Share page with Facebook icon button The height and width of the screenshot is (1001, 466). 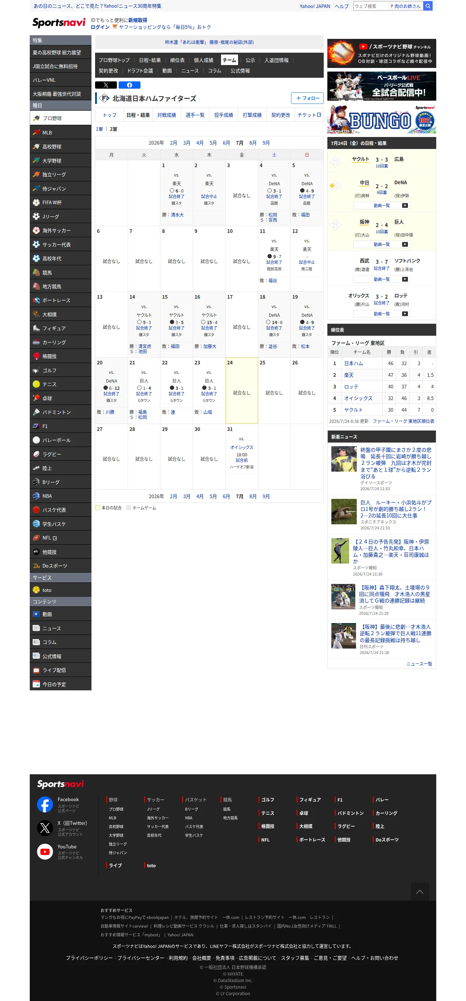point(129,85)
